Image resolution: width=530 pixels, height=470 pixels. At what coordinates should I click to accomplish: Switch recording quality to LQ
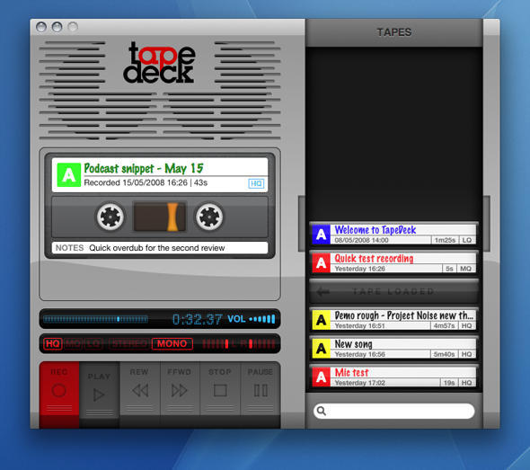pyautogui.click(x=93, y=344)
